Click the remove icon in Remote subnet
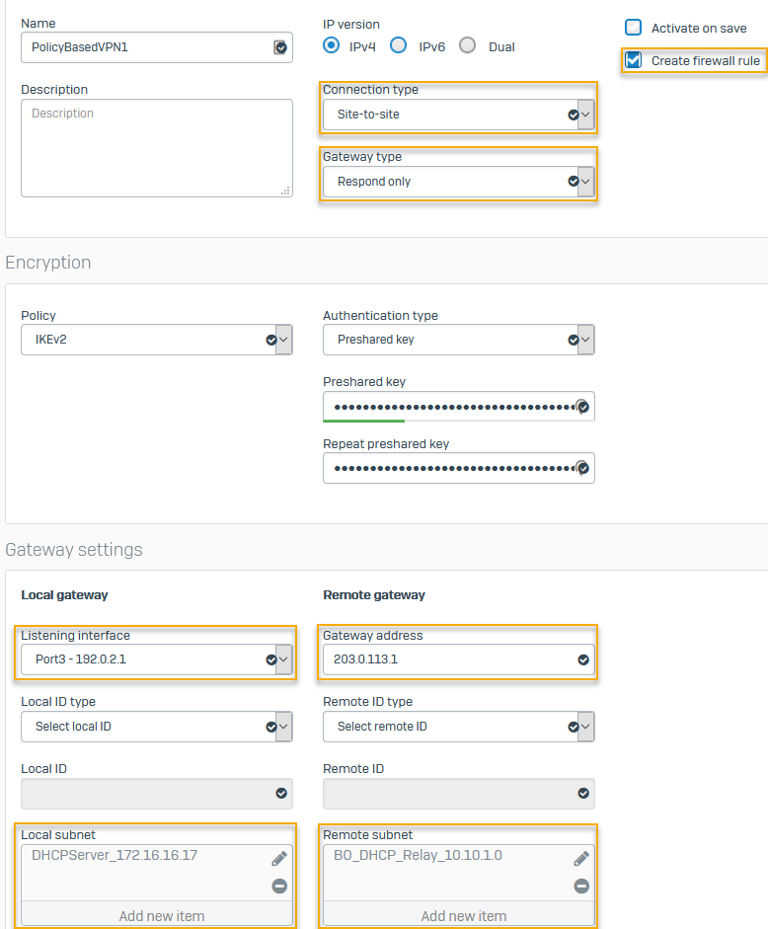The image size is (768, 929). [581, 886]
